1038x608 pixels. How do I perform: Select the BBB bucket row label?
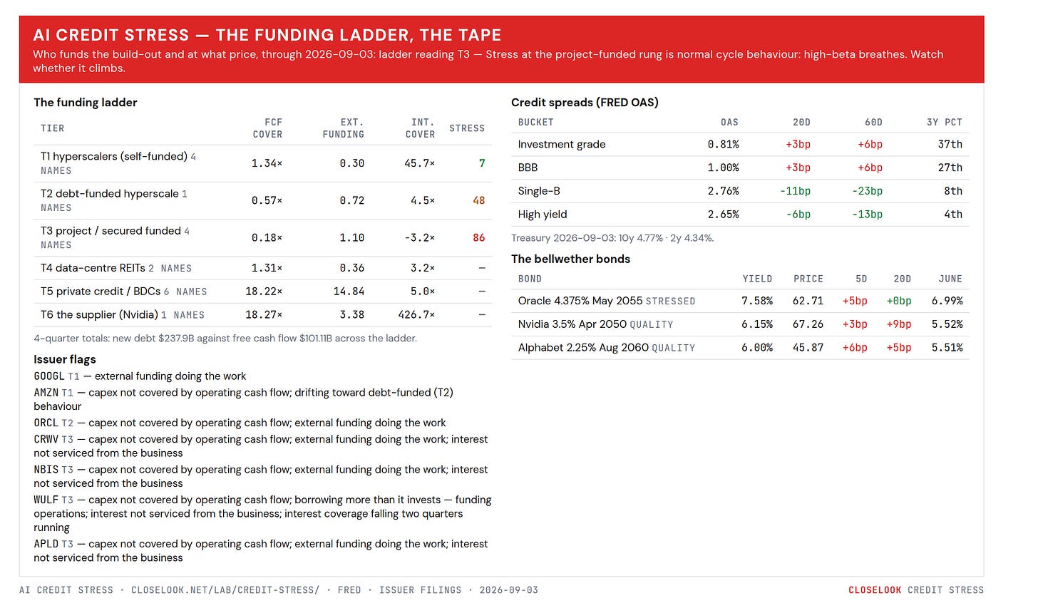pyautogui.click(x=528, y=168)
